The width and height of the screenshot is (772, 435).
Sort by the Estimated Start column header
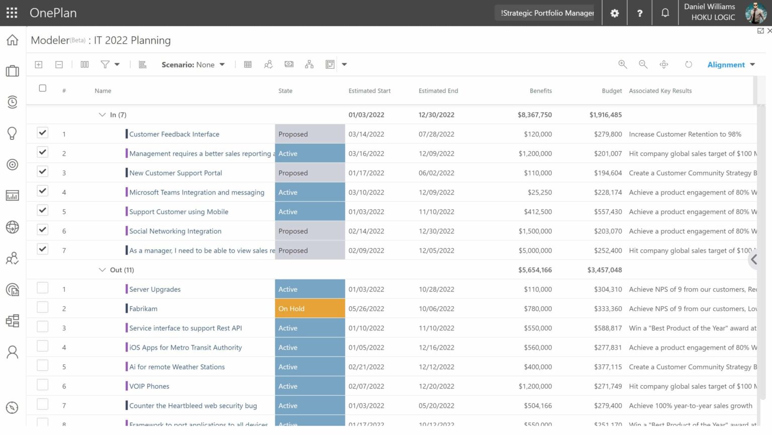click(369, 91)
